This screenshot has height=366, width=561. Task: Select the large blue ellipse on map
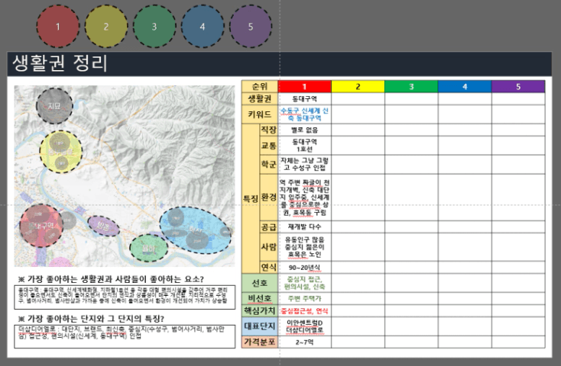pos(196,230)
